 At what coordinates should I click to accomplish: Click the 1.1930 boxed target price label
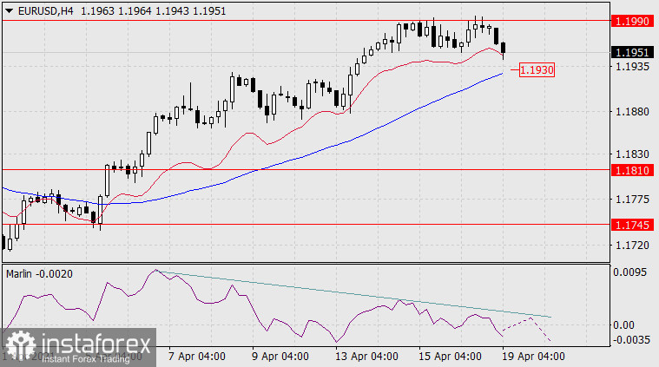coord(537,69)
